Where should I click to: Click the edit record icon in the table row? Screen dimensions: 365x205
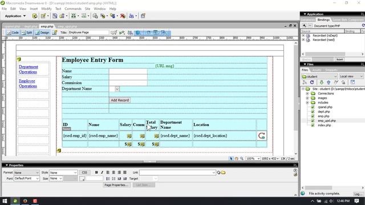click(261, 136)
